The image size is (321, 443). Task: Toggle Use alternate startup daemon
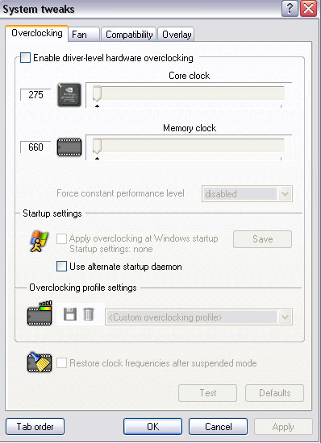tap(61, 267)
